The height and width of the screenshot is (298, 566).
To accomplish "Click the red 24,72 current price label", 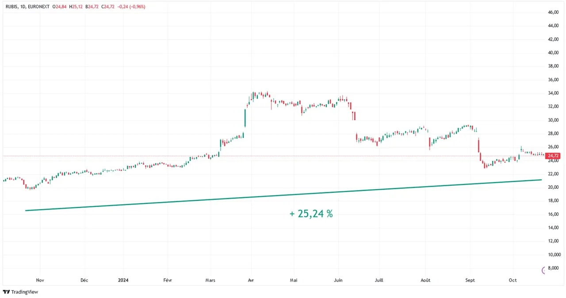I will (x=553, y=156).
